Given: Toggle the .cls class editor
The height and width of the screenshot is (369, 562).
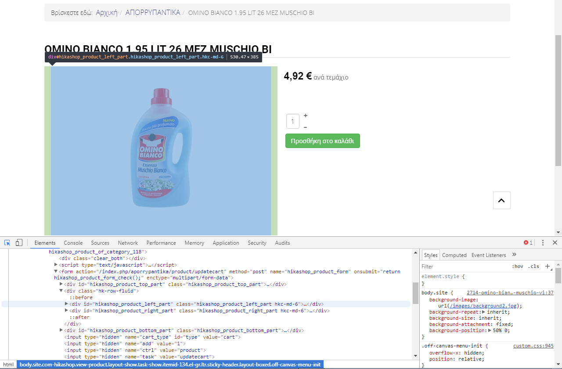Looking at the screenshot, I should 533,266.
